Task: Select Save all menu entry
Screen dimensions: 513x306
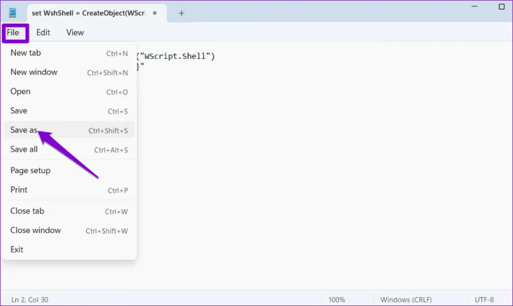Action: pyautogui.click(x=69, y=149)
